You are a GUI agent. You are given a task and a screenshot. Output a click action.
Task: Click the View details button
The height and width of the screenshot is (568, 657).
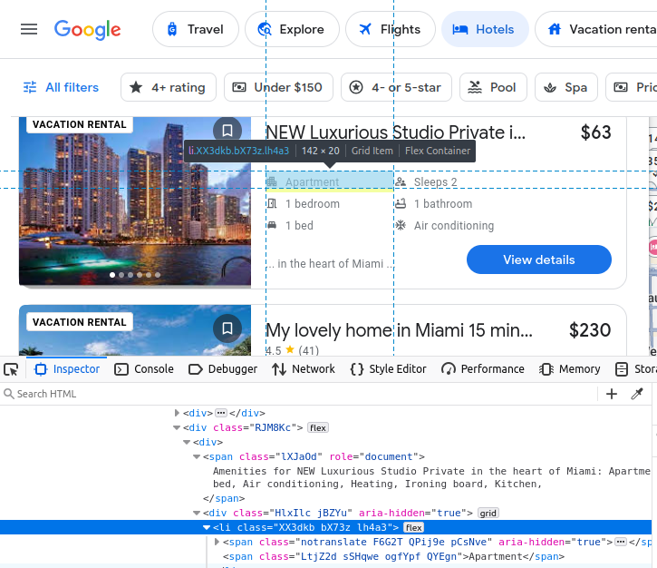click(x=538, y=260)
